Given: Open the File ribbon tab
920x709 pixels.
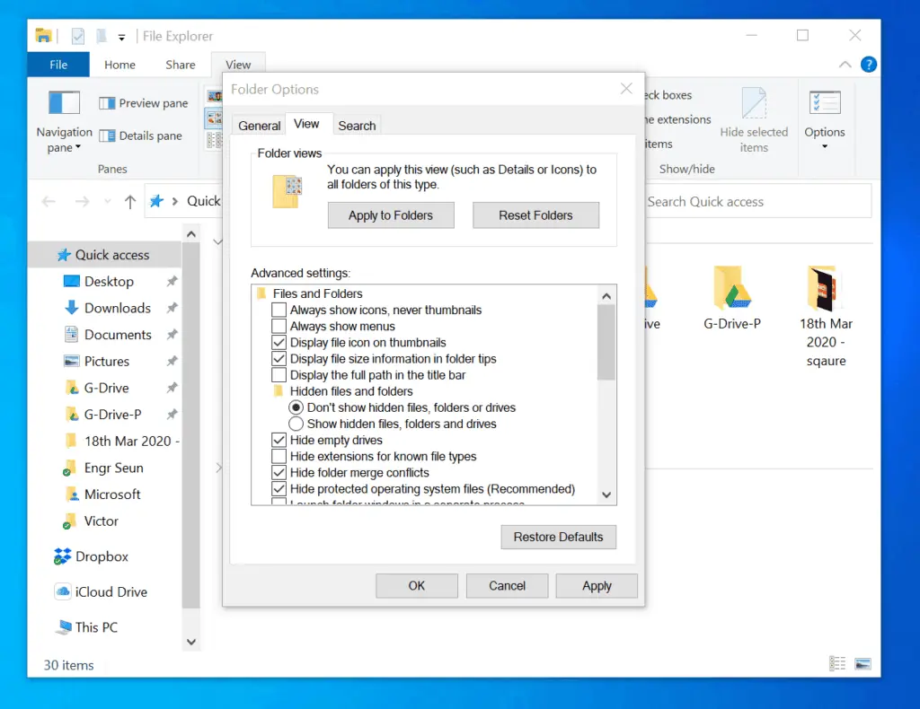Looking at the screenshot, I should pyautogui.click(x=58, y=65).
